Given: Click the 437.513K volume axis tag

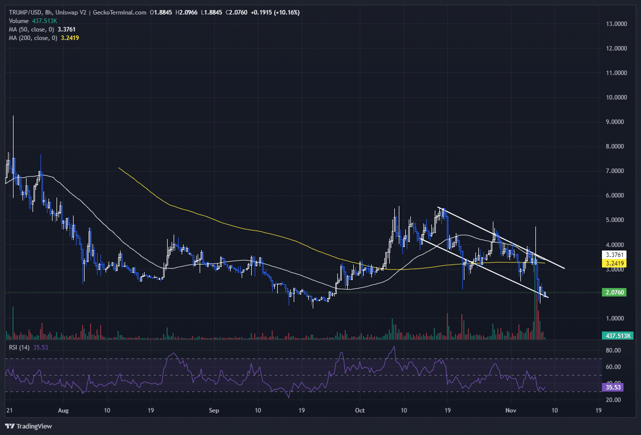Looking at the screenshot, I should click(617, 336).
